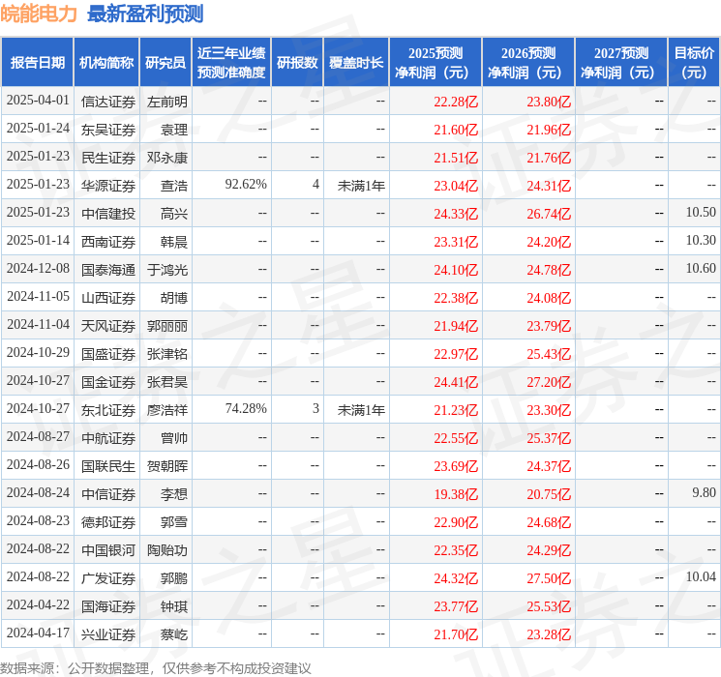The height and width of the screenshot is (677, 721).
Task: Select the 中航证券 institution cell
Action: click(108, 438)
